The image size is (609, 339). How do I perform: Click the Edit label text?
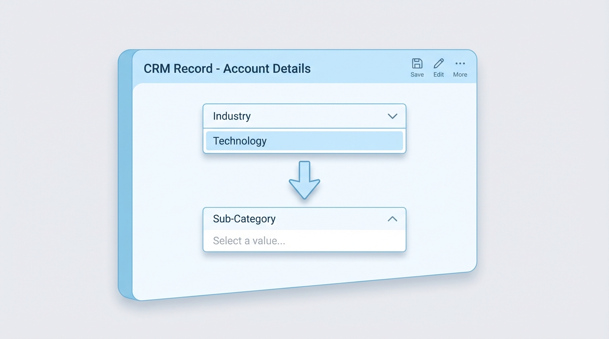(438, 74)
